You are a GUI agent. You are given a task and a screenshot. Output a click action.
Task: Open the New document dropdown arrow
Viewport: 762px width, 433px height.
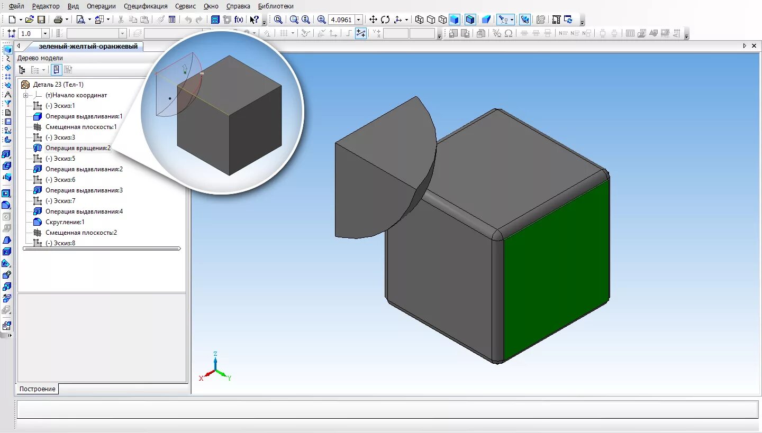point(20,20)
